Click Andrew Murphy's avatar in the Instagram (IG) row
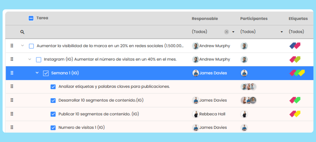This screenshot has height=142, width=316. tap(196, 59)
